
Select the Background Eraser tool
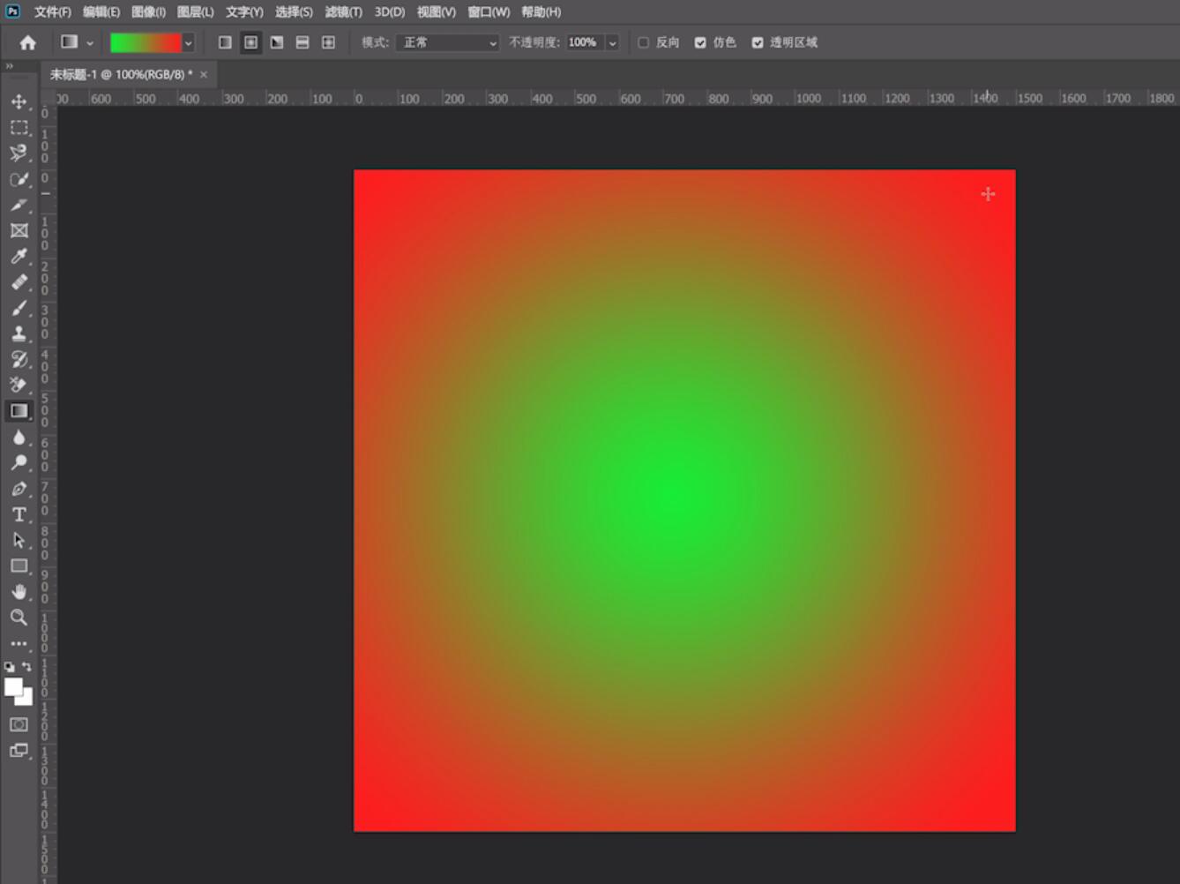19,385
